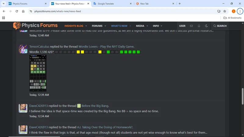
Task: Open the Before the Big Bang thread
Action: 95,106
